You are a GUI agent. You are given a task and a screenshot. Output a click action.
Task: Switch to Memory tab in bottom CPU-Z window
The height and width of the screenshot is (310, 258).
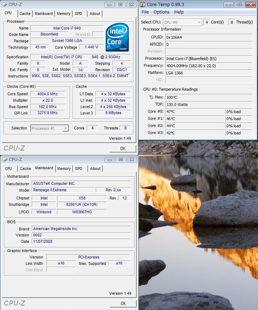(x=64, y=169)
